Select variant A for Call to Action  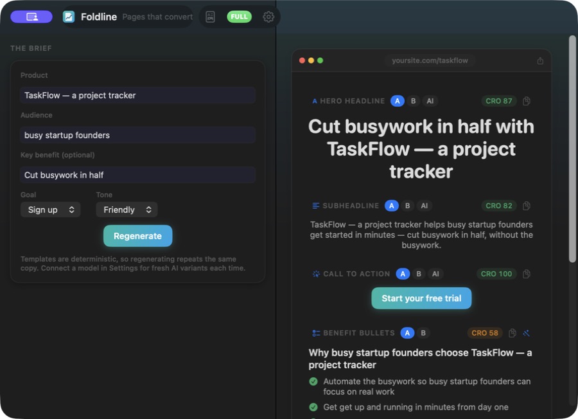(x=403, y=274)
